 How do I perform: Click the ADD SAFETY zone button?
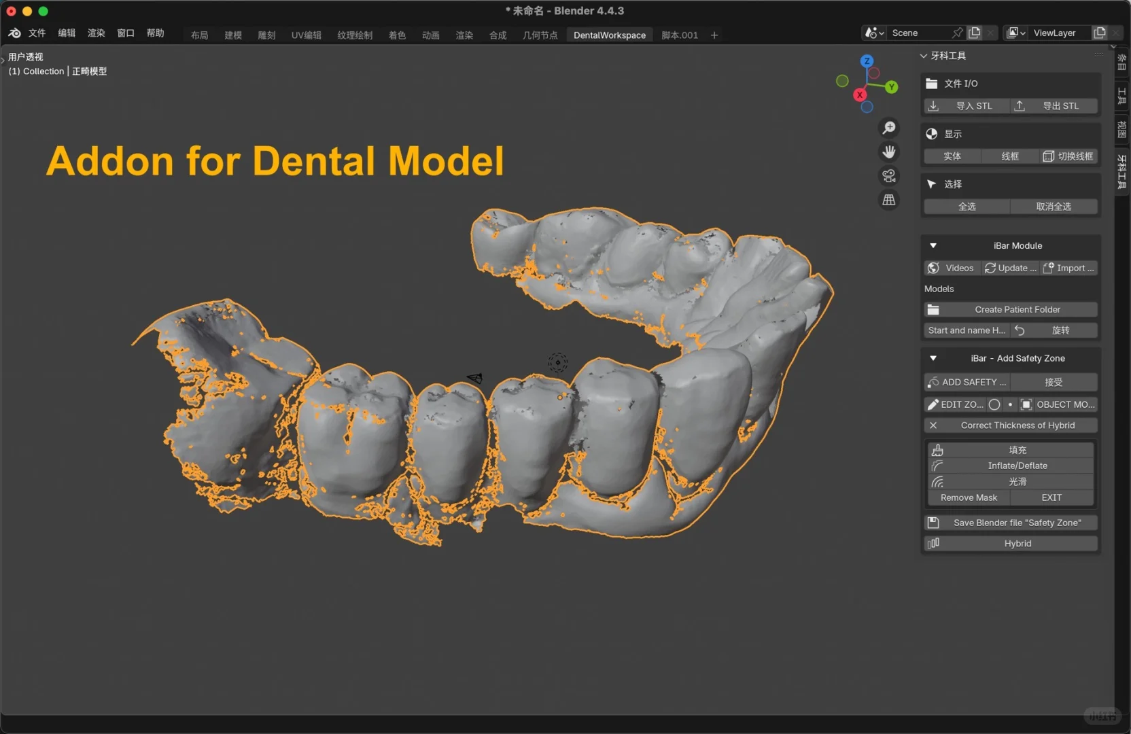967,383
